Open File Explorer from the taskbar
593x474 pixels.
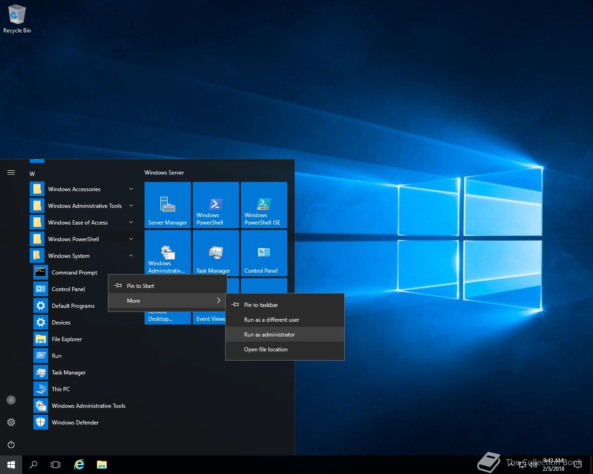[x=102, y=464]
